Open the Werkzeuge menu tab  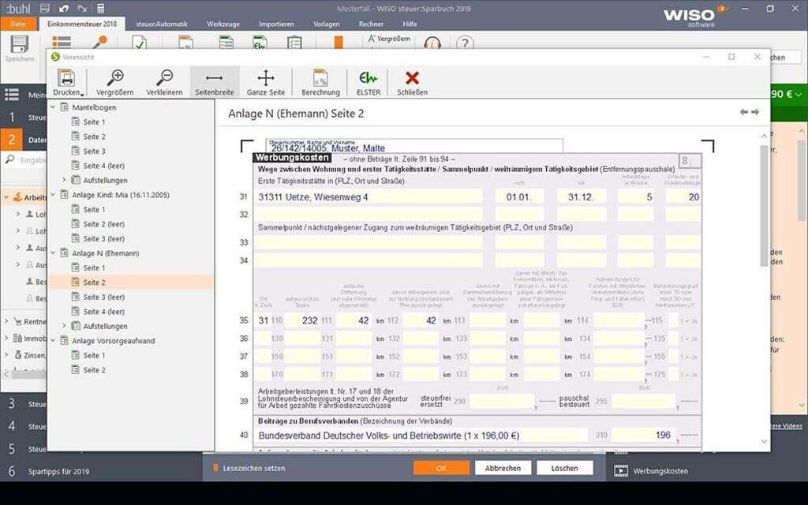pos(223,24)
